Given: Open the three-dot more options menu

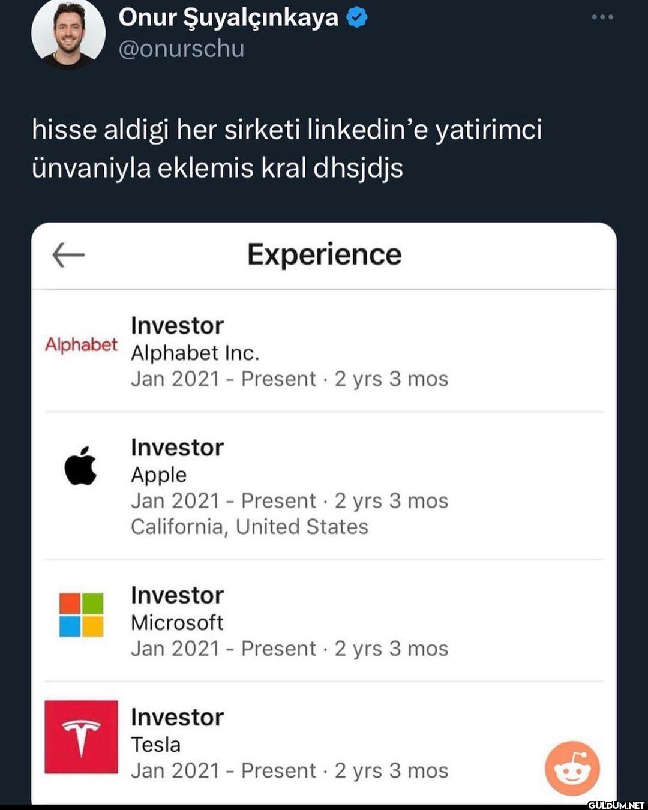Looking at the screenshot, I should [602, 17].
